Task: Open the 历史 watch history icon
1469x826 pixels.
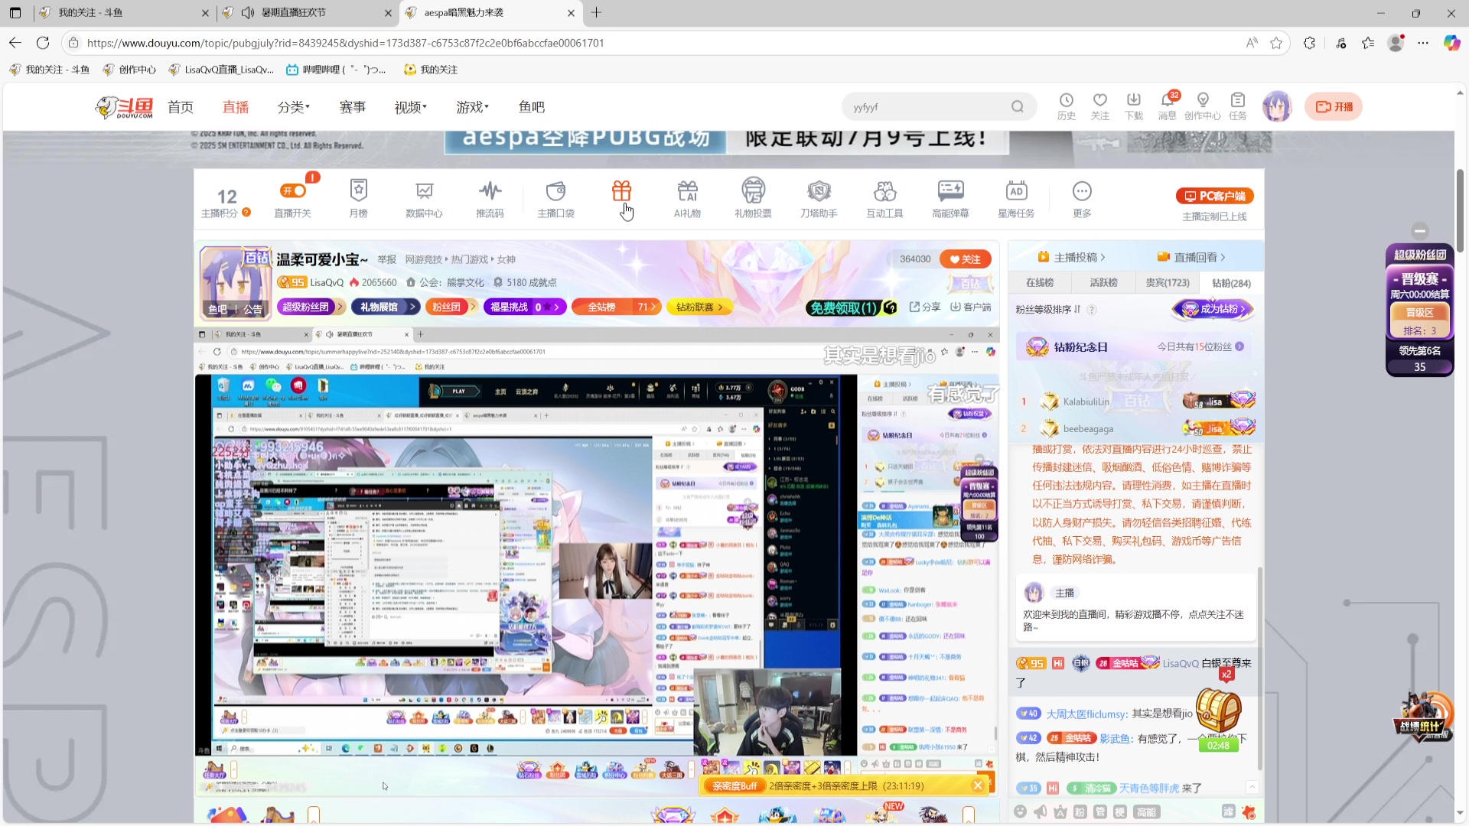Action: 1067,106
